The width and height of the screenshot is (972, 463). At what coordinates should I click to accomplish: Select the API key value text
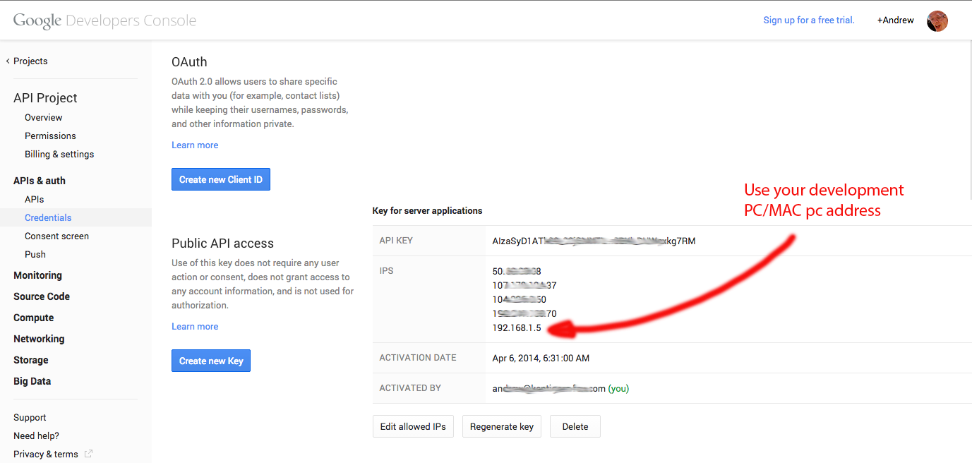(594, 241)
